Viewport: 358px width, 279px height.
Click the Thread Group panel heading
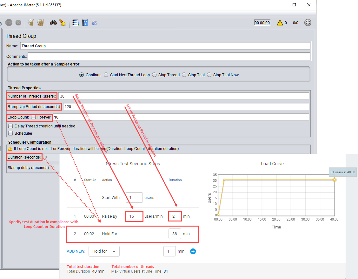coord(21,36)
